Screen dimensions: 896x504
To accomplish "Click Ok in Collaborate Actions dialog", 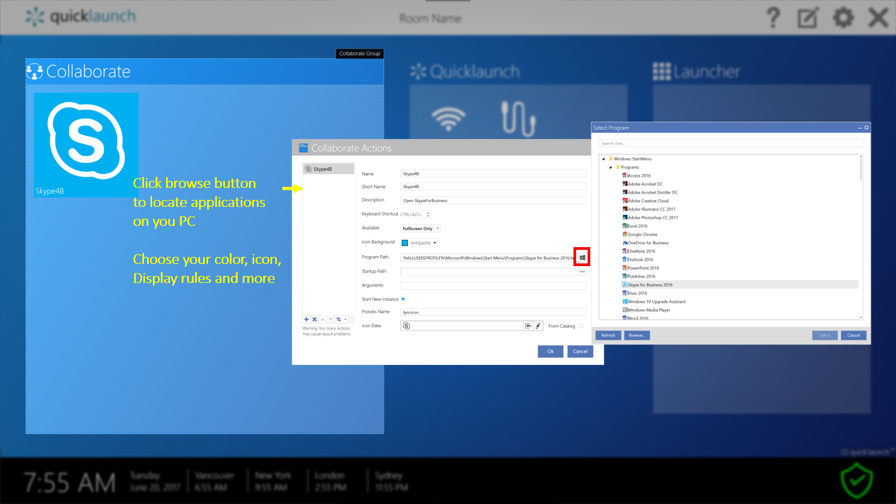I will (x=550, y=351).
